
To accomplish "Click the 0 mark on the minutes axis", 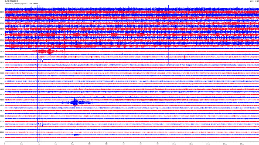I will 5,144.
